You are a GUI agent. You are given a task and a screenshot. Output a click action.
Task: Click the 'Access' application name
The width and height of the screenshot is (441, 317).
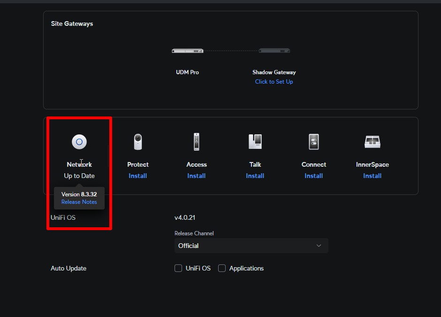pyautogui.click(x=197, y=164)
